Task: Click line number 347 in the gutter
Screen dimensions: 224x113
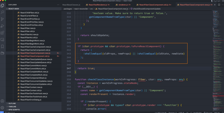Action: tap(69, 68)
